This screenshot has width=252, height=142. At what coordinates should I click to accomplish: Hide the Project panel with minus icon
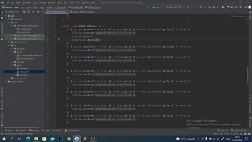click(43, 12)
